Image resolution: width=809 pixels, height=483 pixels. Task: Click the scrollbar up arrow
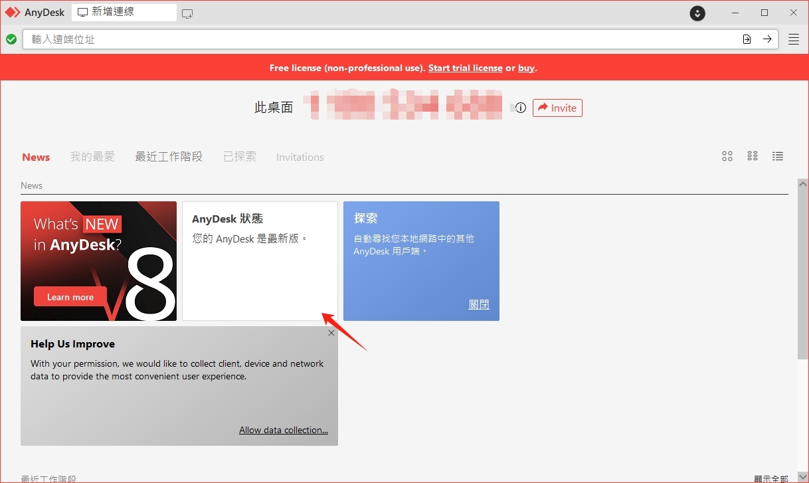(x=803, y=184)
